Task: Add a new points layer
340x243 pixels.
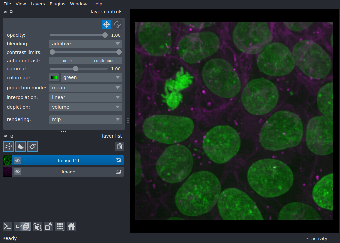Action: coord(9,146)
